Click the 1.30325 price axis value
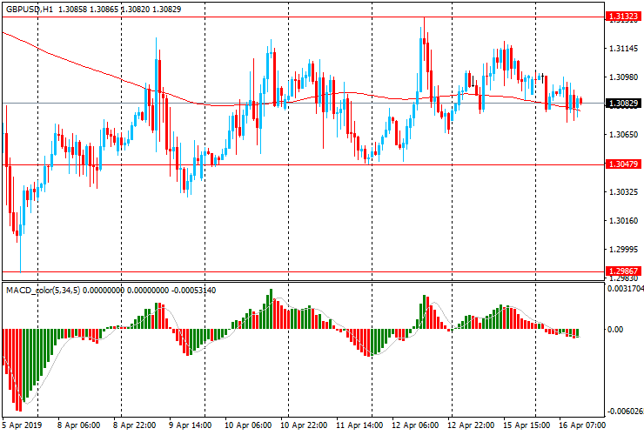This screenshot has width=644, height=435. pyautogui.click(x=623, y=192)
